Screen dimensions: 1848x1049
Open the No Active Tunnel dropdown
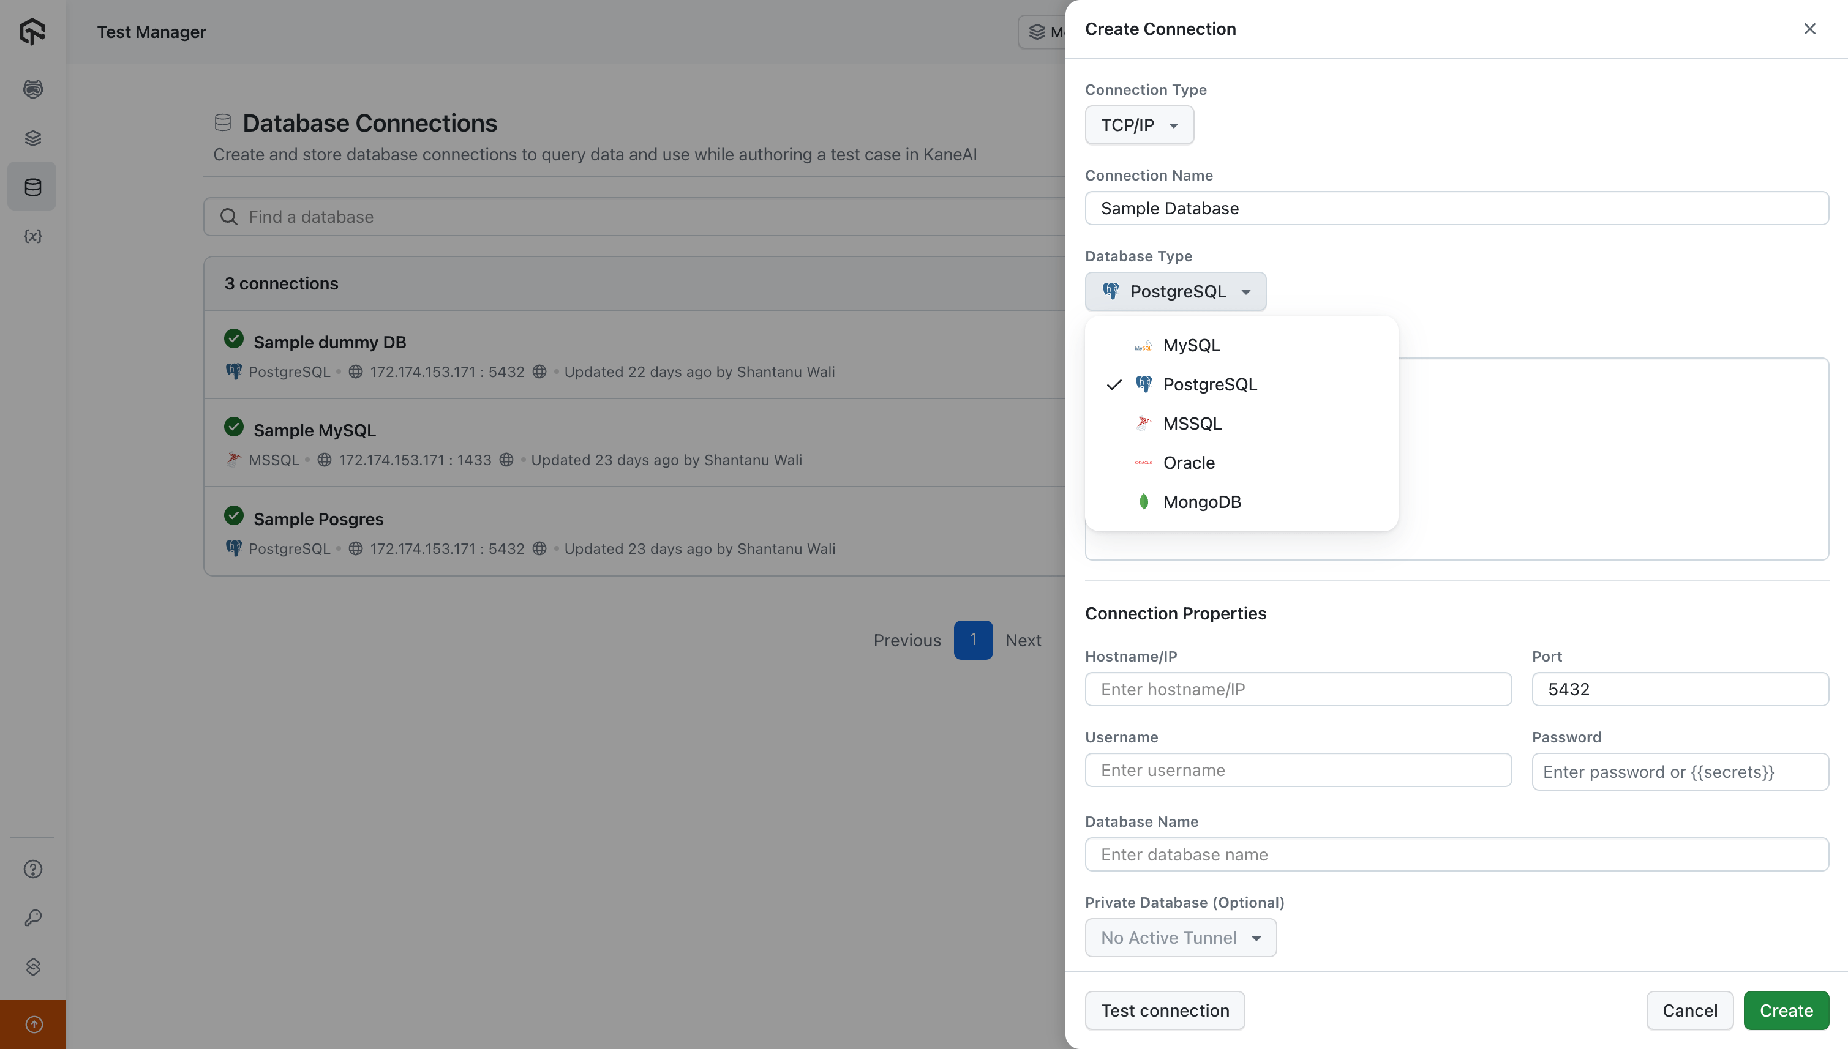(1180, 938)
